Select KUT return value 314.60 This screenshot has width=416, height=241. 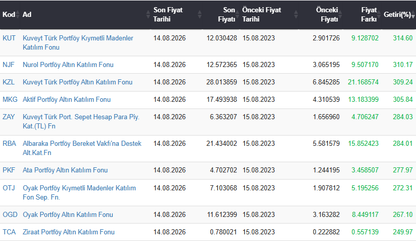pos(403,38)
